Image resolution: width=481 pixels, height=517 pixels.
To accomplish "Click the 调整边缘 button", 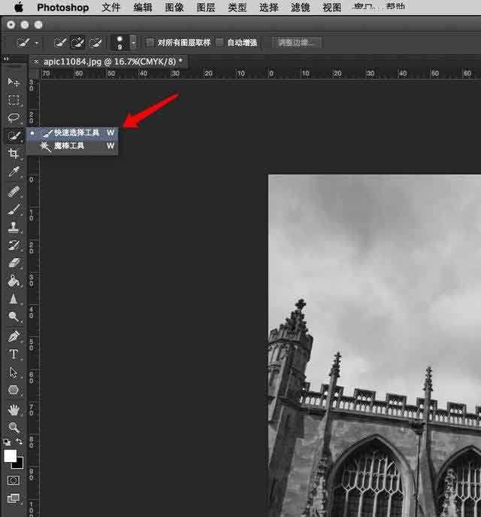I will [296, 42].
